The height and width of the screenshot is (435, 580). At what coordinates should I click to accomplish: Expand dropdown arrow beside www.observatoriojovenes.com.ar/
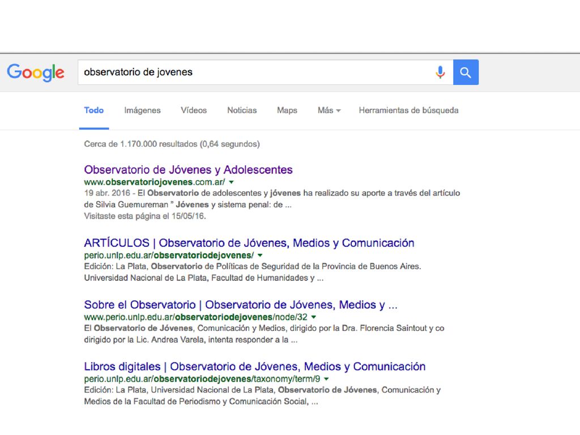[x=231, y=182]
